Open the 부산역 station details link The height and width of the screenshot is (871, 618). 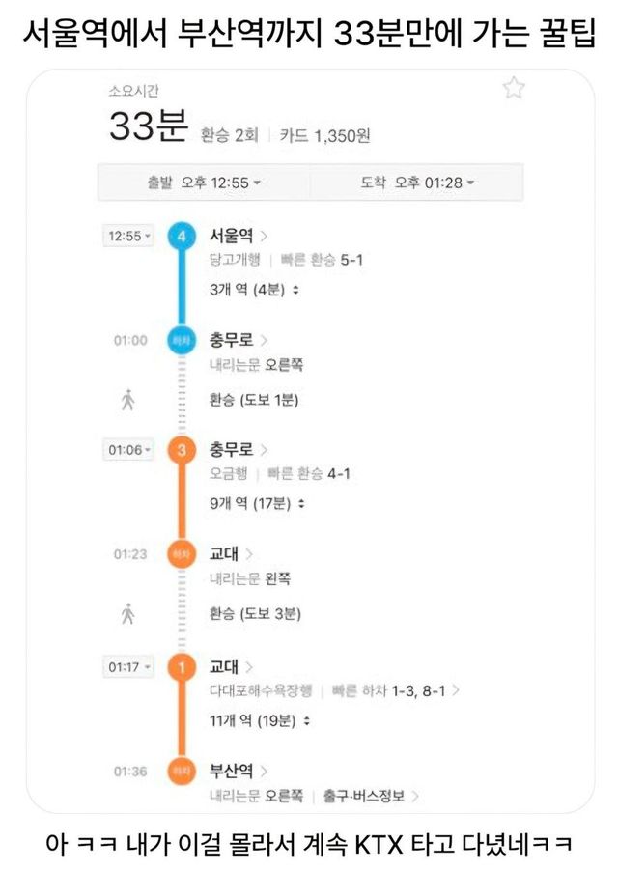(x=239, y=770)
